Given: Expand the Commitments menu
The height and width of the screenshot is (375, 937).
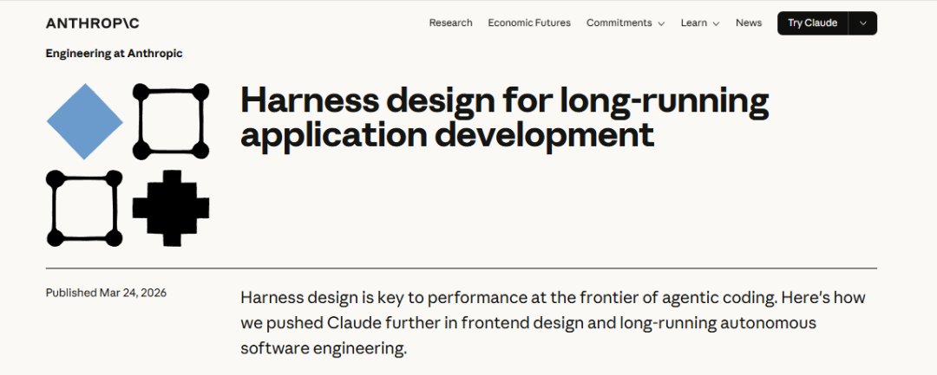Looking at the screenshot, I should pyautogui.click(x=625, y=23).
